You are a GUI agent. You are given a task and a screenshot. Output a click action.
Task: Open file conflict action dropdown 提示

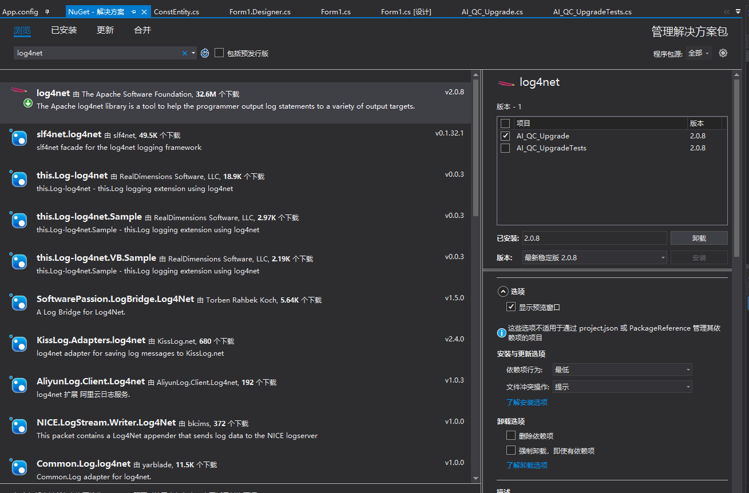622,387
